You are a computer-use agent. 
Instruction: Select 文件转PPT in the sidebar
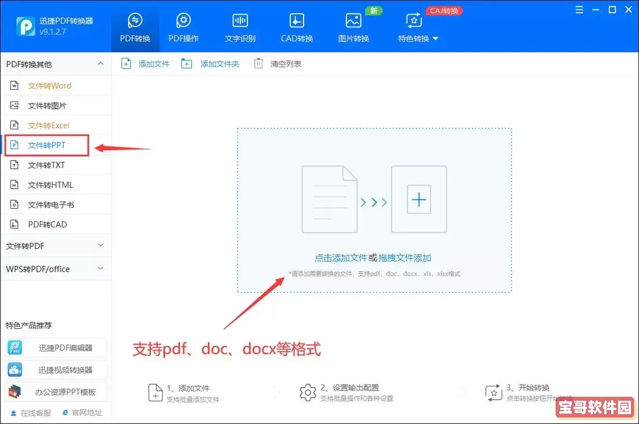click(x=56, y=145)
